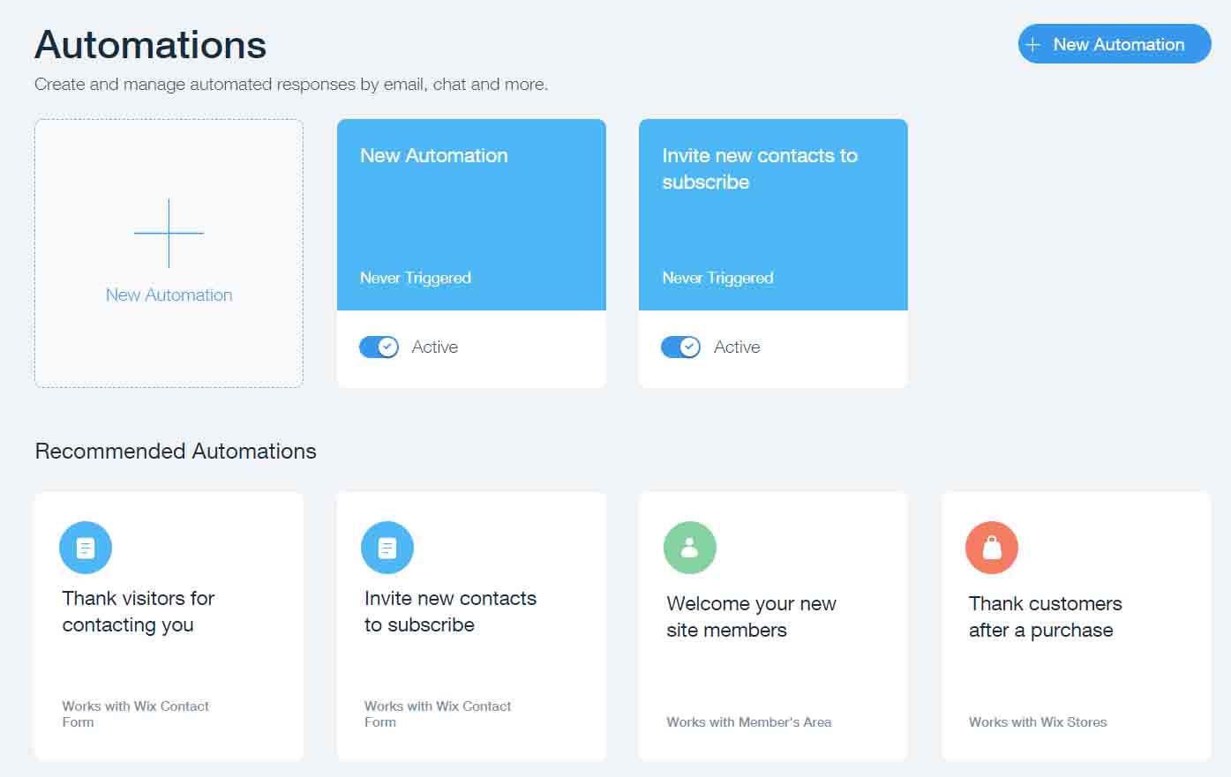Viewport: 1231px width, 777px height.
Task: Click the Recommended Automations heading
Action: click(176, 452)
